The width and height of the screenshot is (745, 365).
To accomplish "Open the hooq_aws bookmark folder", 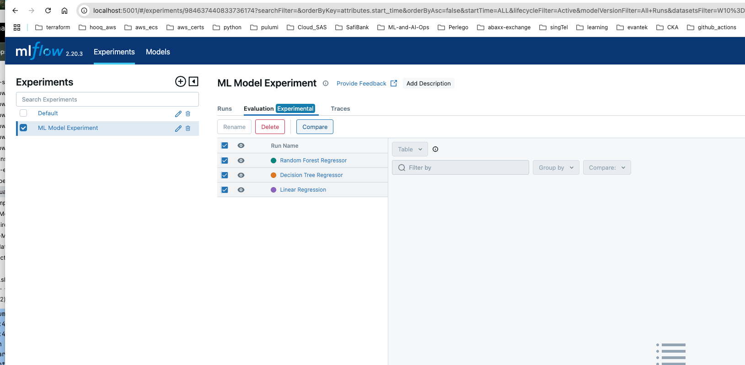I will point(97,27).
